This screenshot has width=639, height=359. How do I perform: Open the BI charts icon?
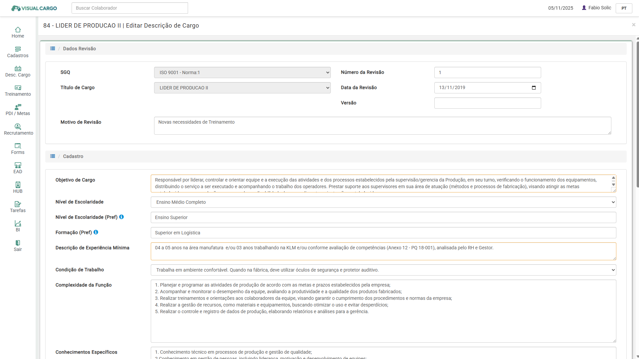(18, 224)
